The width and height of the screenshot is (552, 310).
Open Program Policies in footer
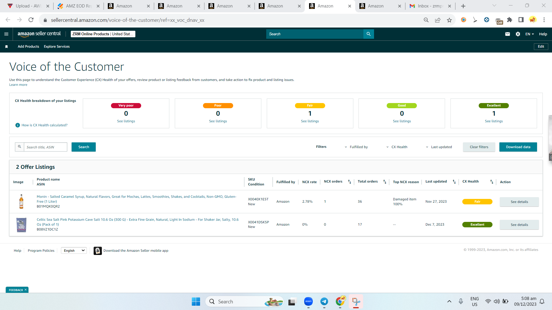[x=41, y=251]
